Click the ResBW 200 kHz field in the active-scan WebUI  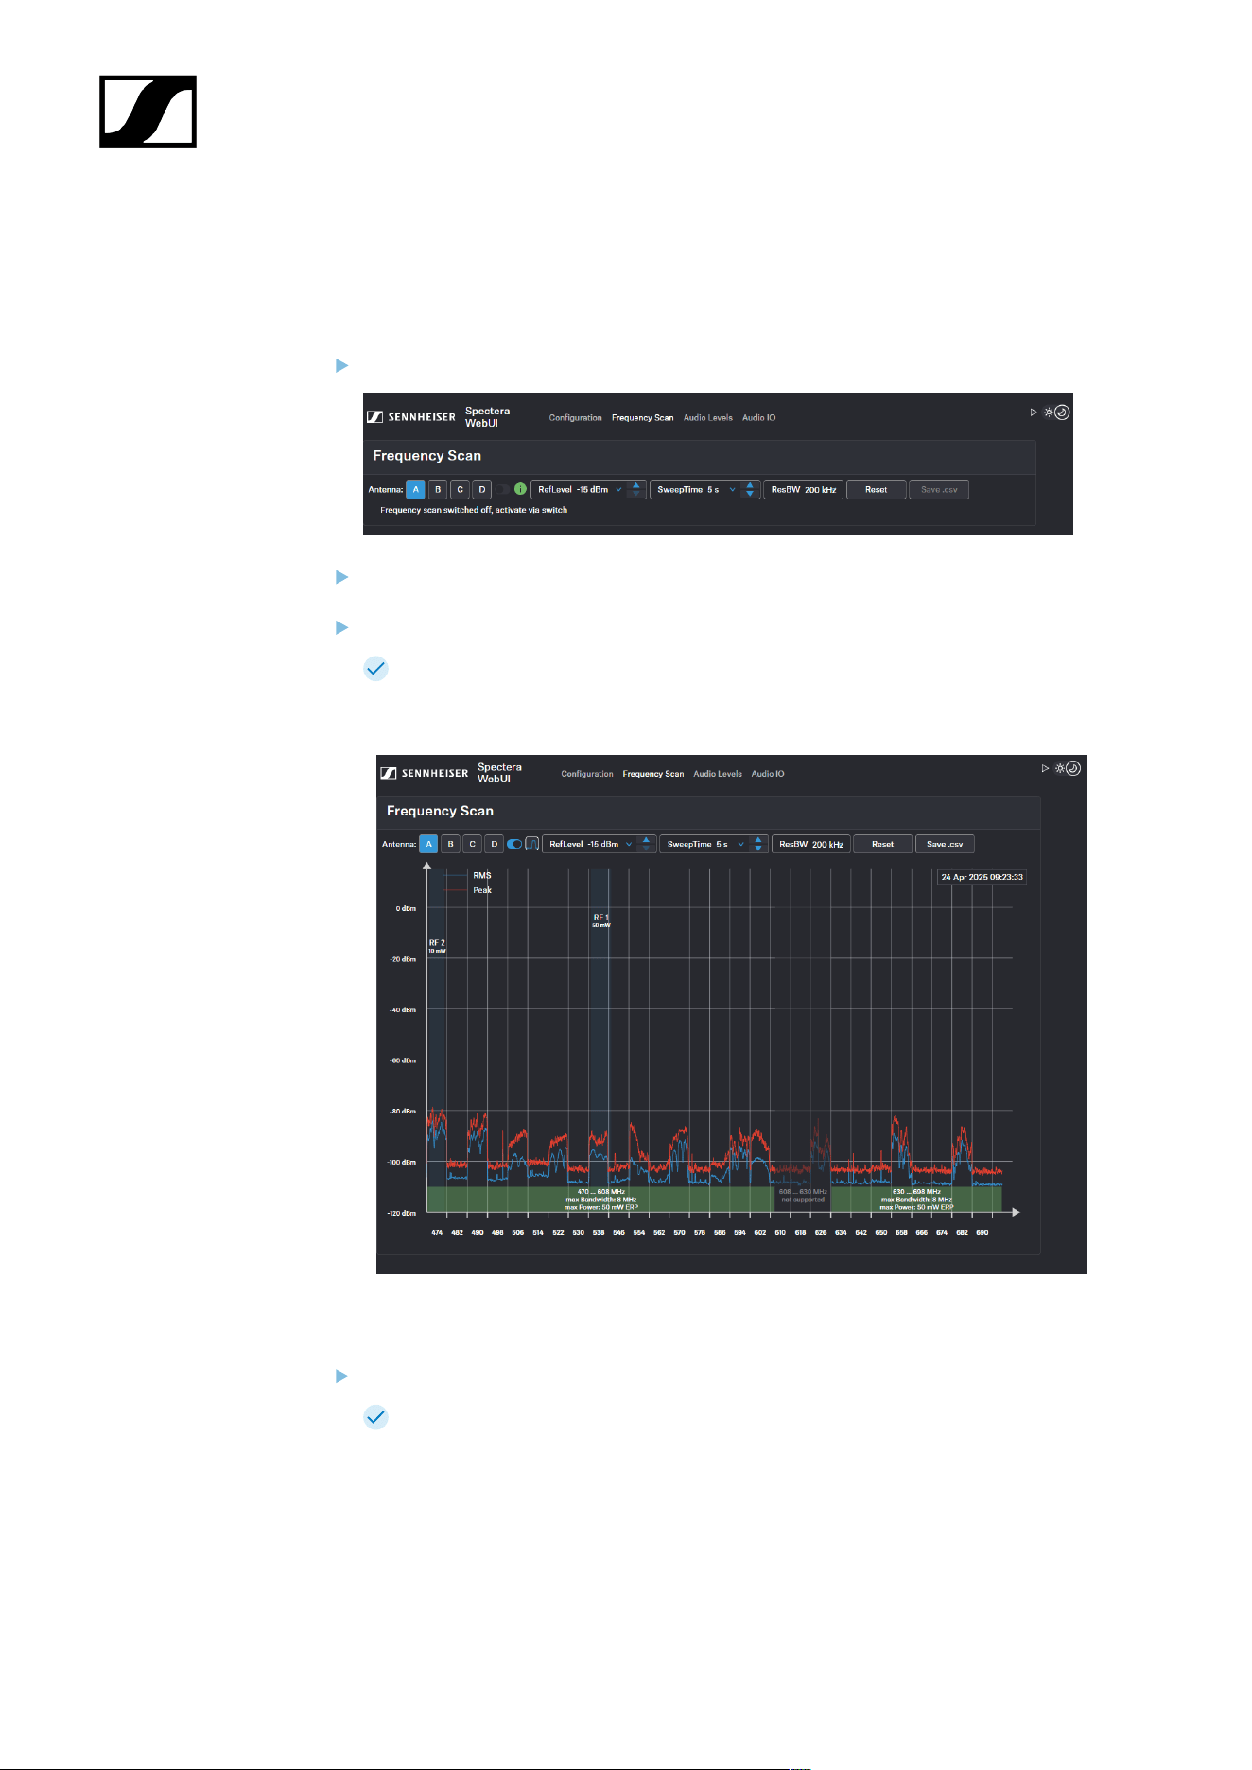coord(811,844)
